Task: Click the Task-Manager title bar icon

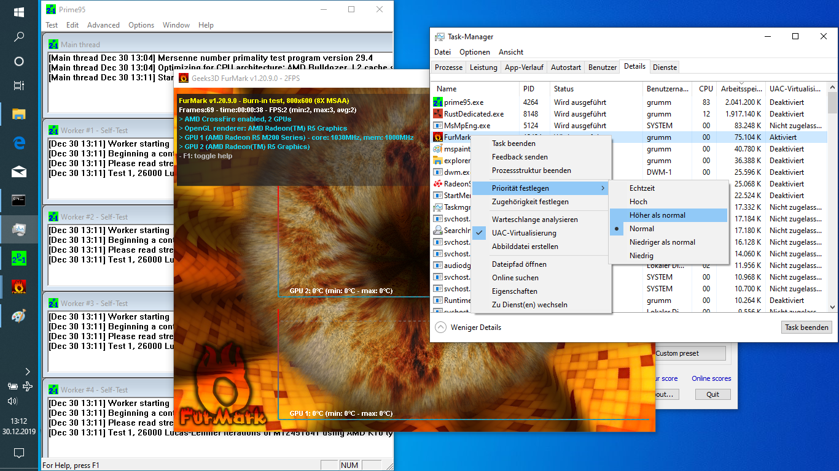Action: coord(440,37)
